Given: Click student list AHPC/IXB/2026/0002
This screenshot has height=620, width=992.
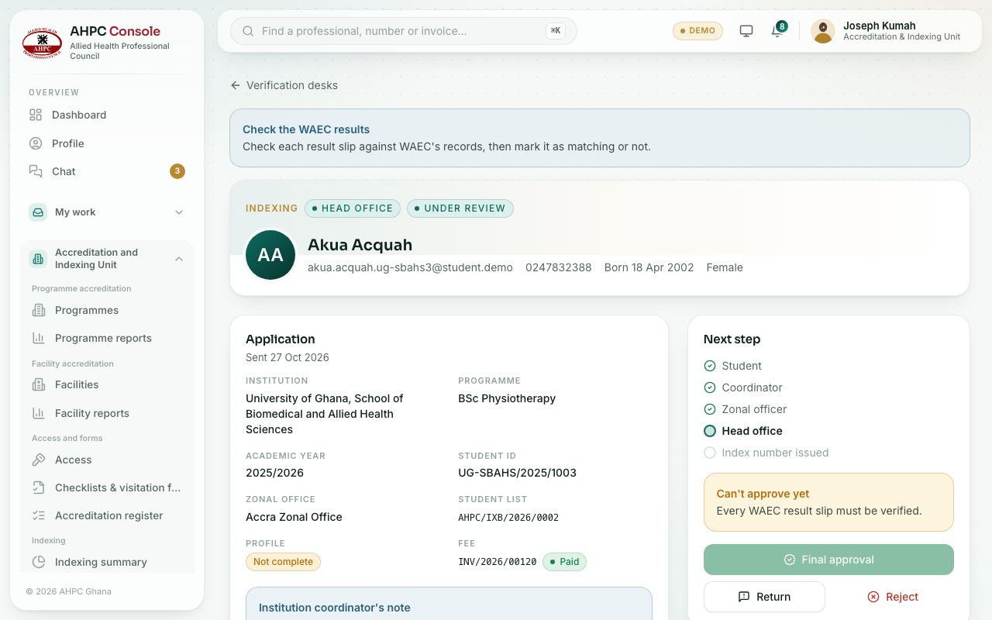Looking at the screenshot, I should pyautogui.click(x=508, y=518).
